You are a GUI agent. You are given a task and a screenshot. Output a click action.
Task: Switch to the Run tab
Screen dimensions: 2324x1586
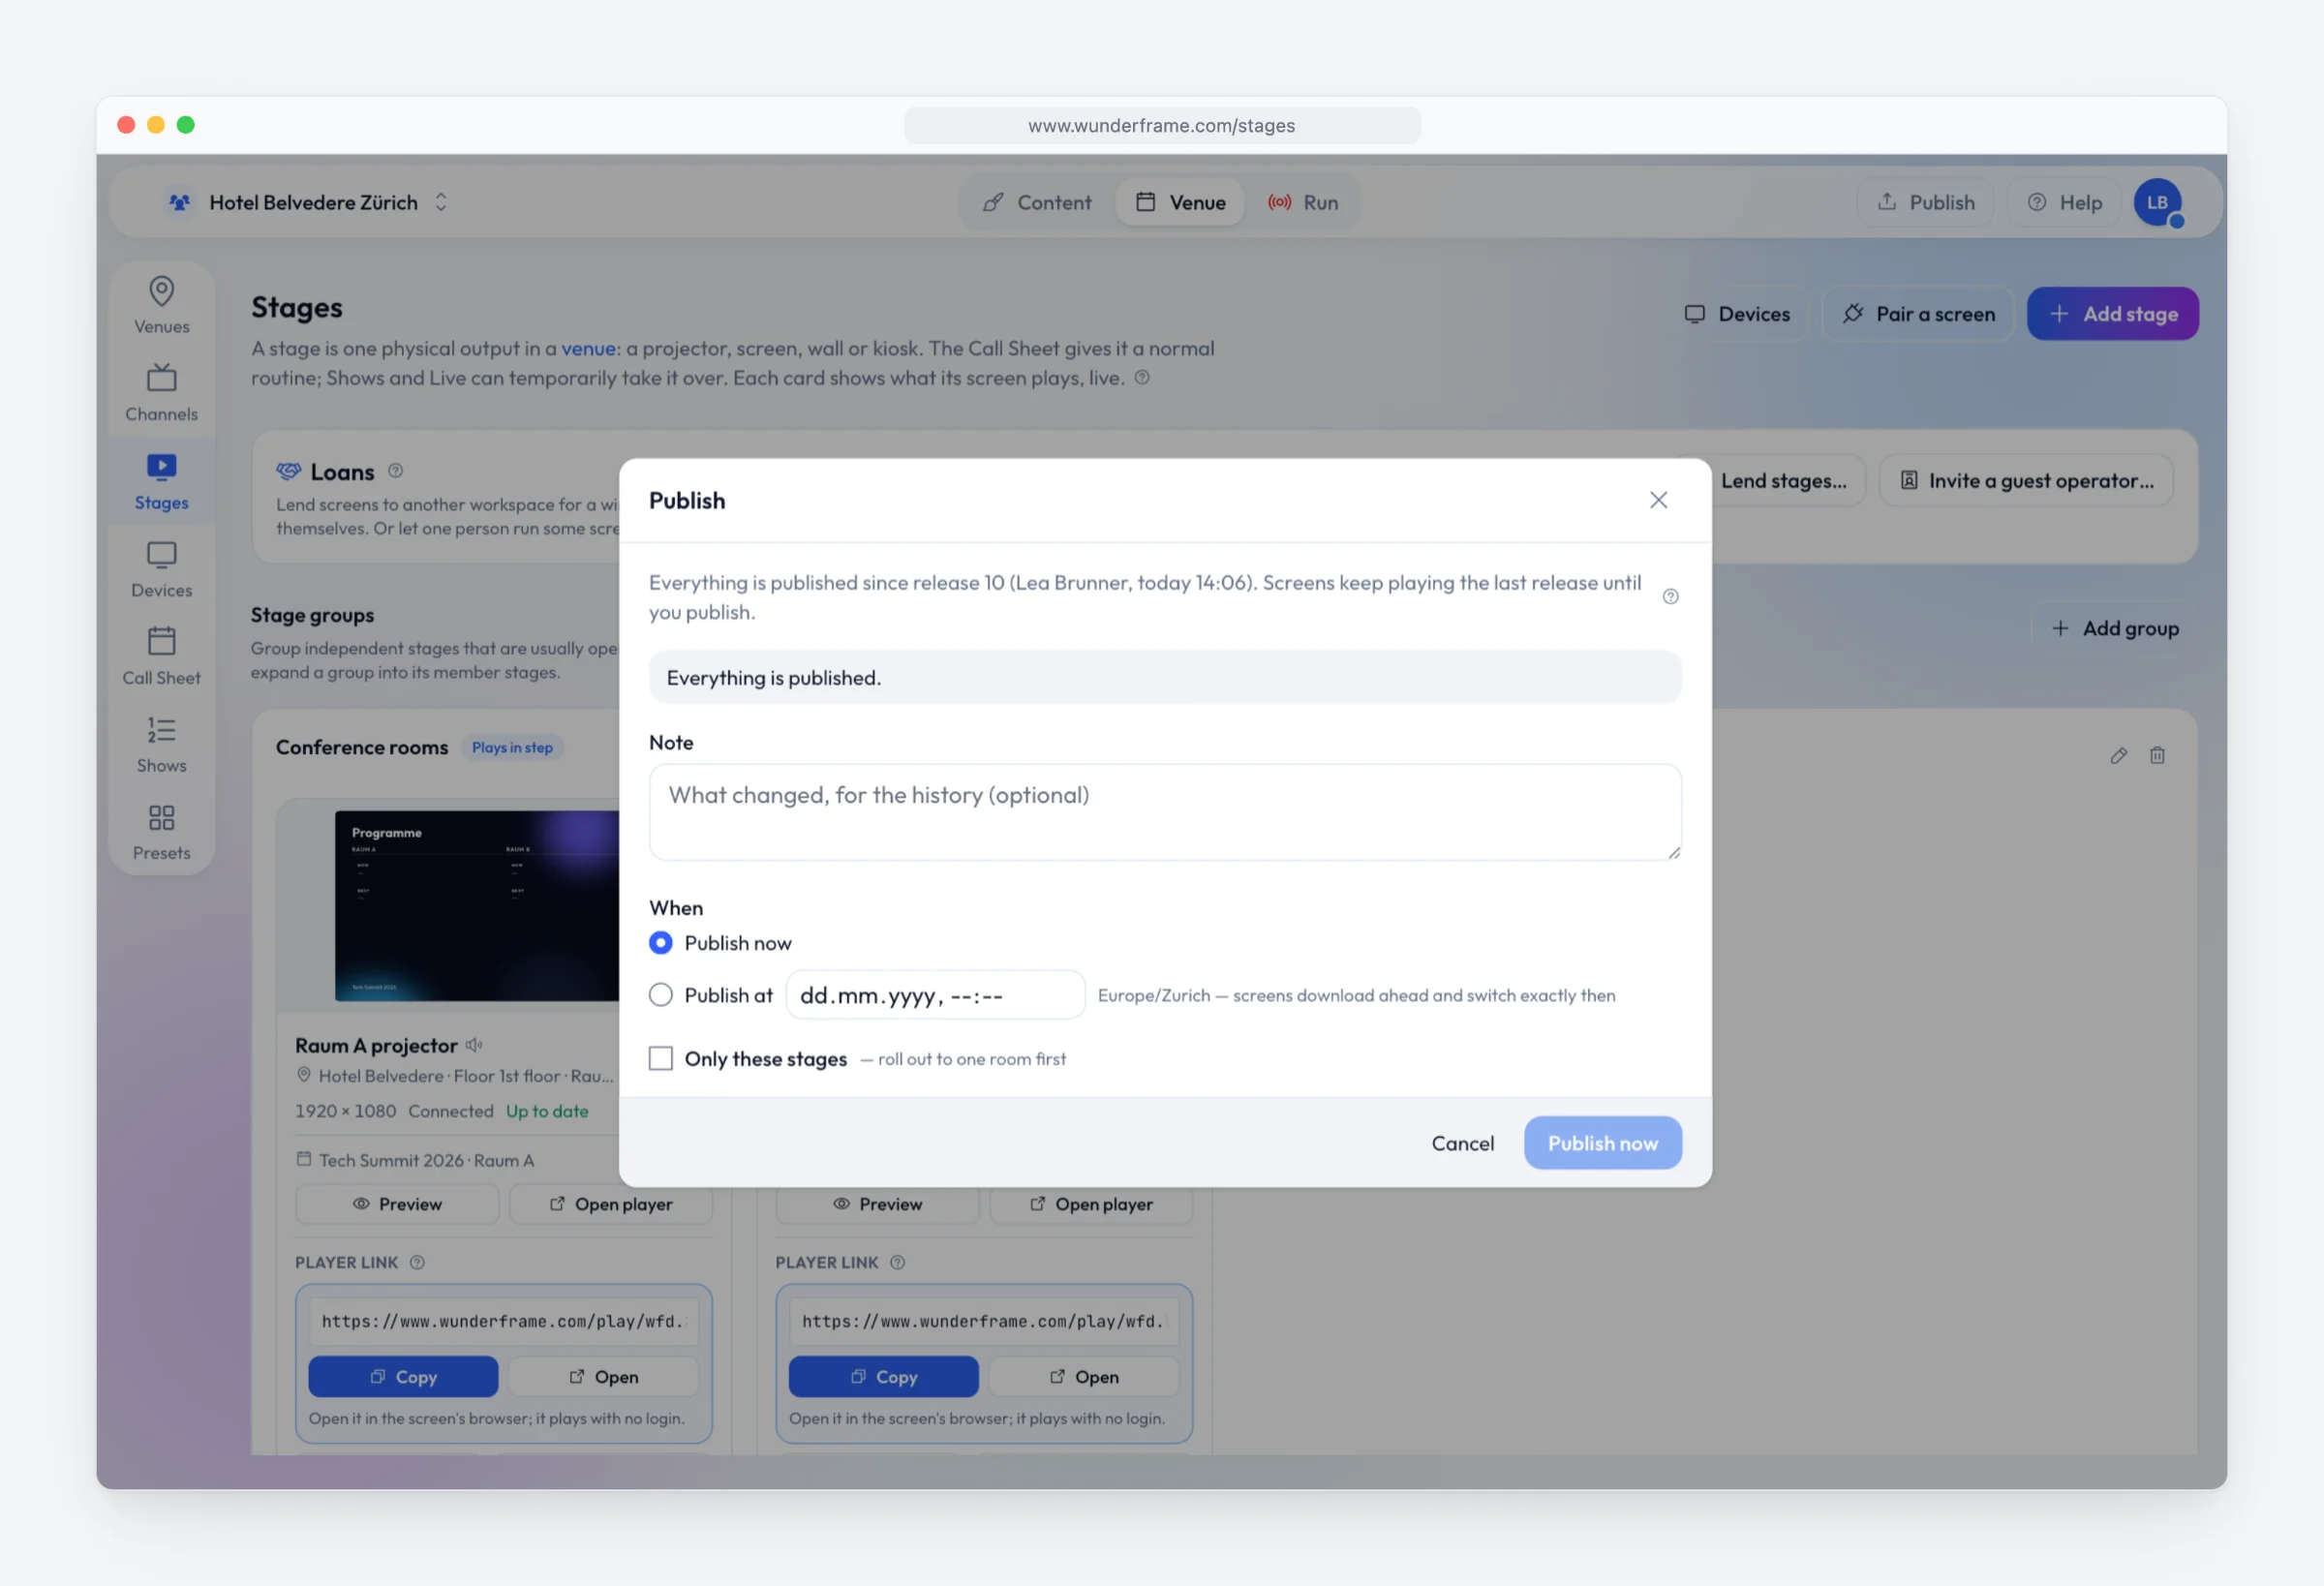click(x=1303, y=202)
